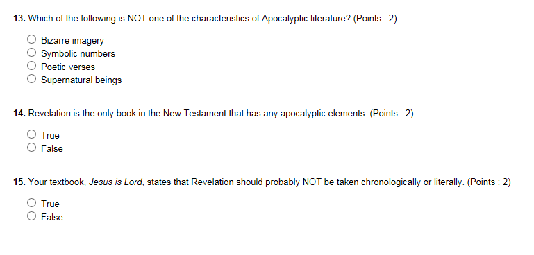Screen dimensions: 534x255
Task: Choose False radio for question 15
Action: click(x=31, y=216)
